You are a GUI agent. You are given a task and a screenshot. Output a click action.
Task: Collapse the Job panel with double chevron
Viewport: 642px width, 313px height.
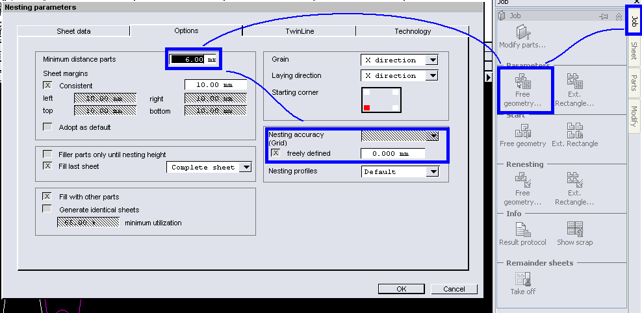pos(619,16)
